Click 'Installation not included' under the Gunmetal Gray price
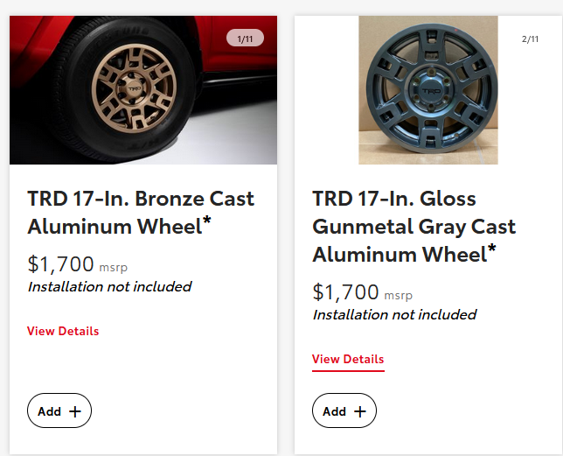The image size is (563, 456). coord(394,314)
